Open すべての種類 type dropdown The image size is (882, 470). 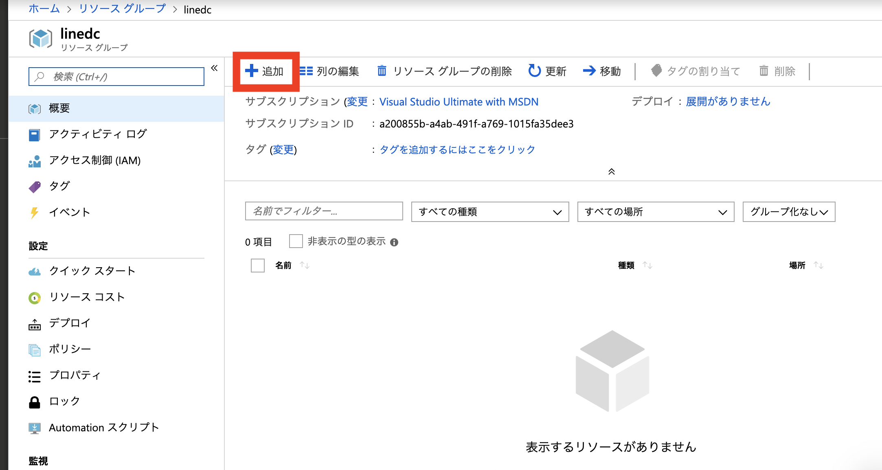coord(490,212)
